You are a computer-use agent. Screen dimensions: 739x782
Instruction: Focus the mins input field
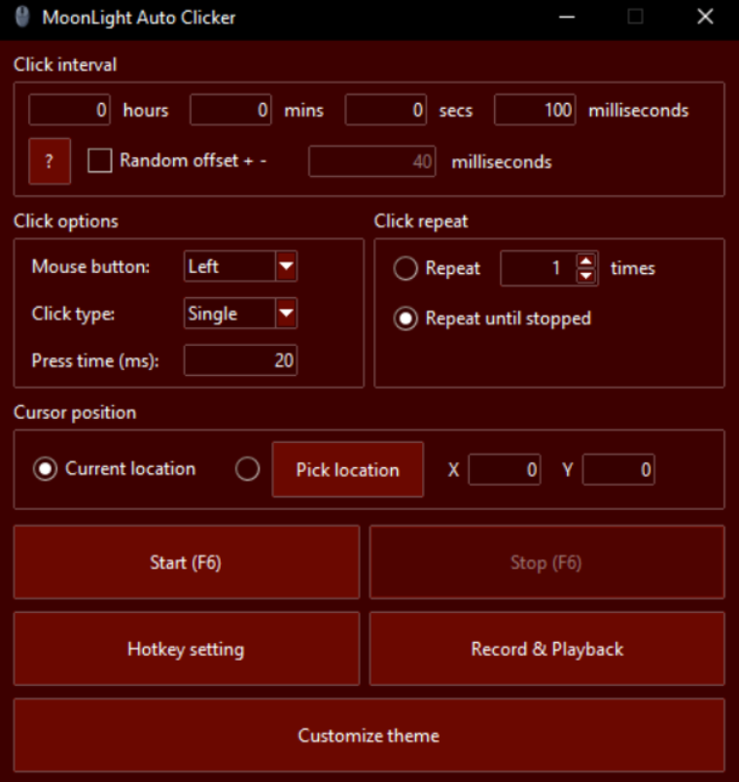tap(230, 110)
